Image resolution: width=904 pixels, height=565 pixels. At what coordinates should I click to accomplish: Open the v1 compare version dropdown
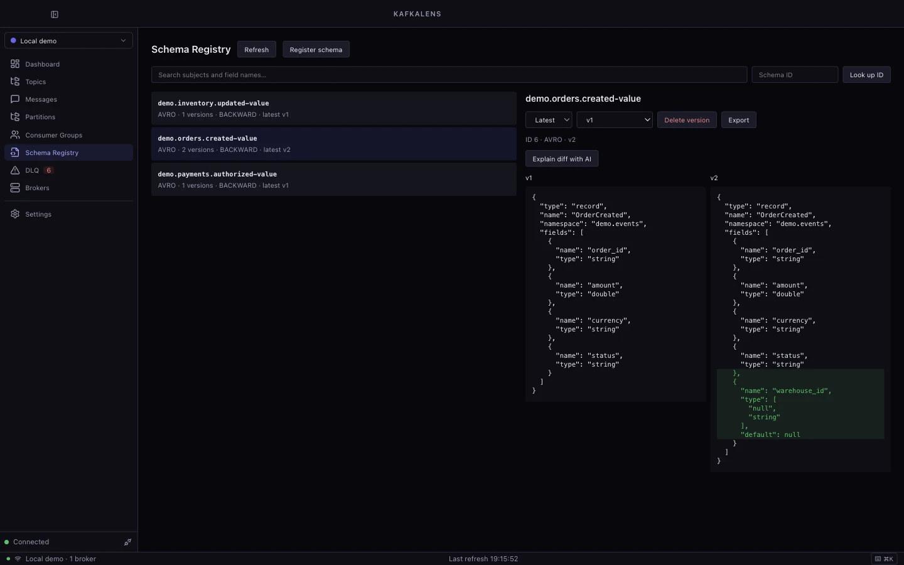[615, 120]
